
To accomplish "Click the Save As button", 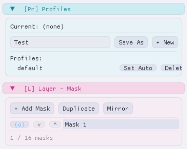I will 131,42.
